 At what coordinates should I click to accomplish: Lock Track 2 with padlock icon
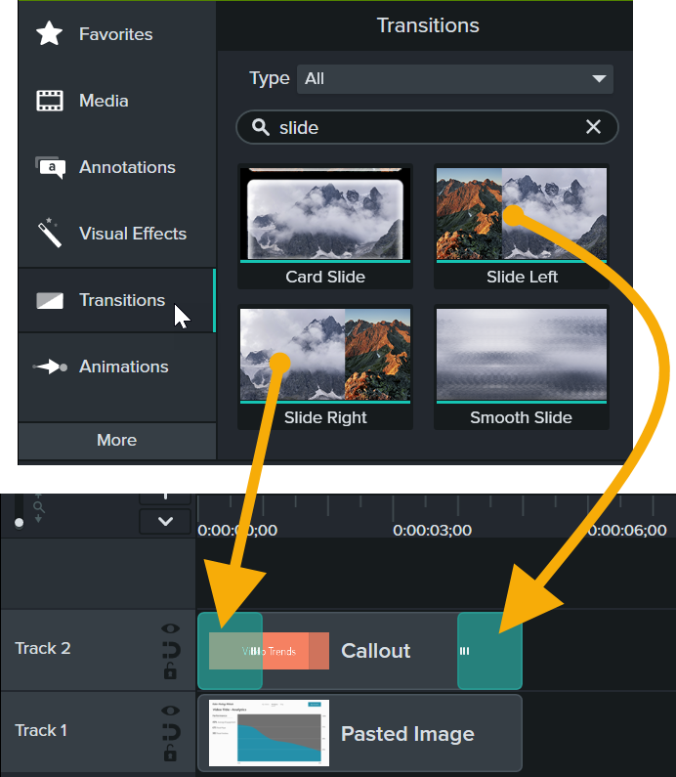[171, 670]
